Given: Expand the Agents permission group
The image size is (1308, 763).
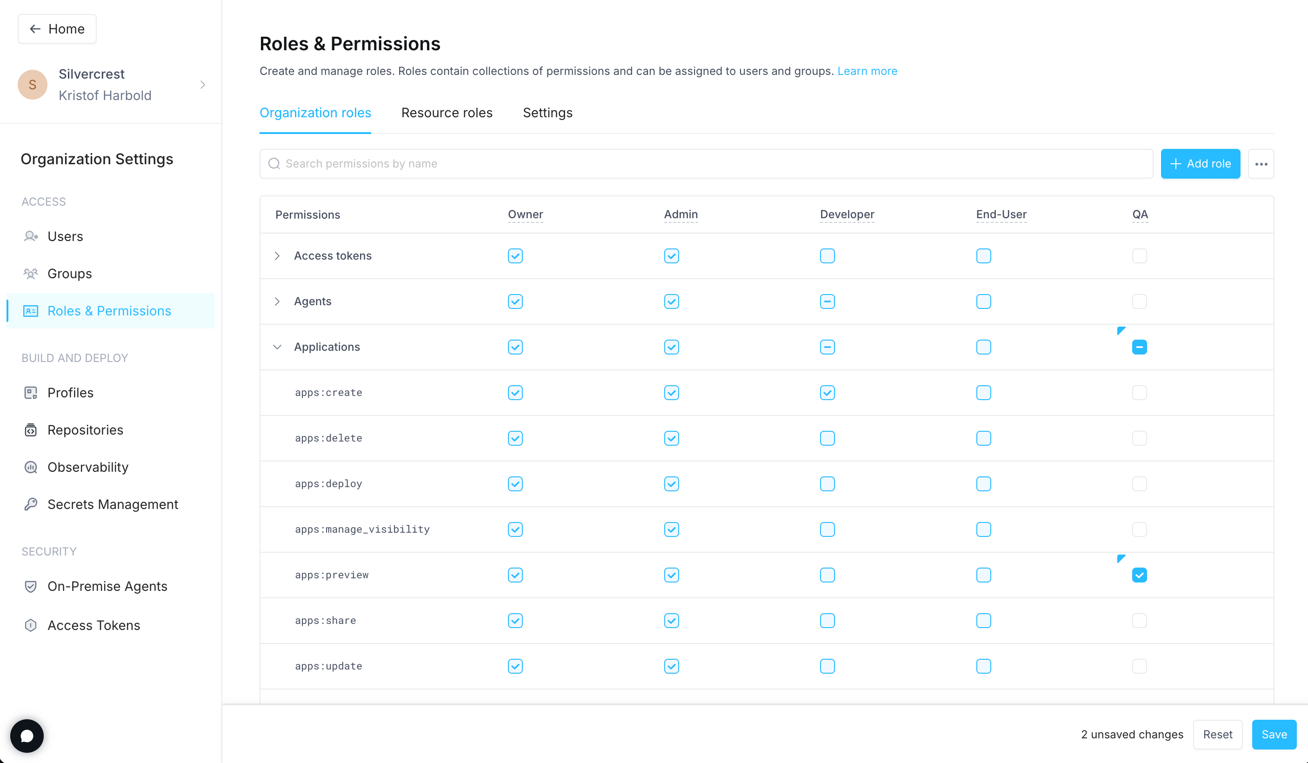Looking at the screenshot, I should [277, 301].
